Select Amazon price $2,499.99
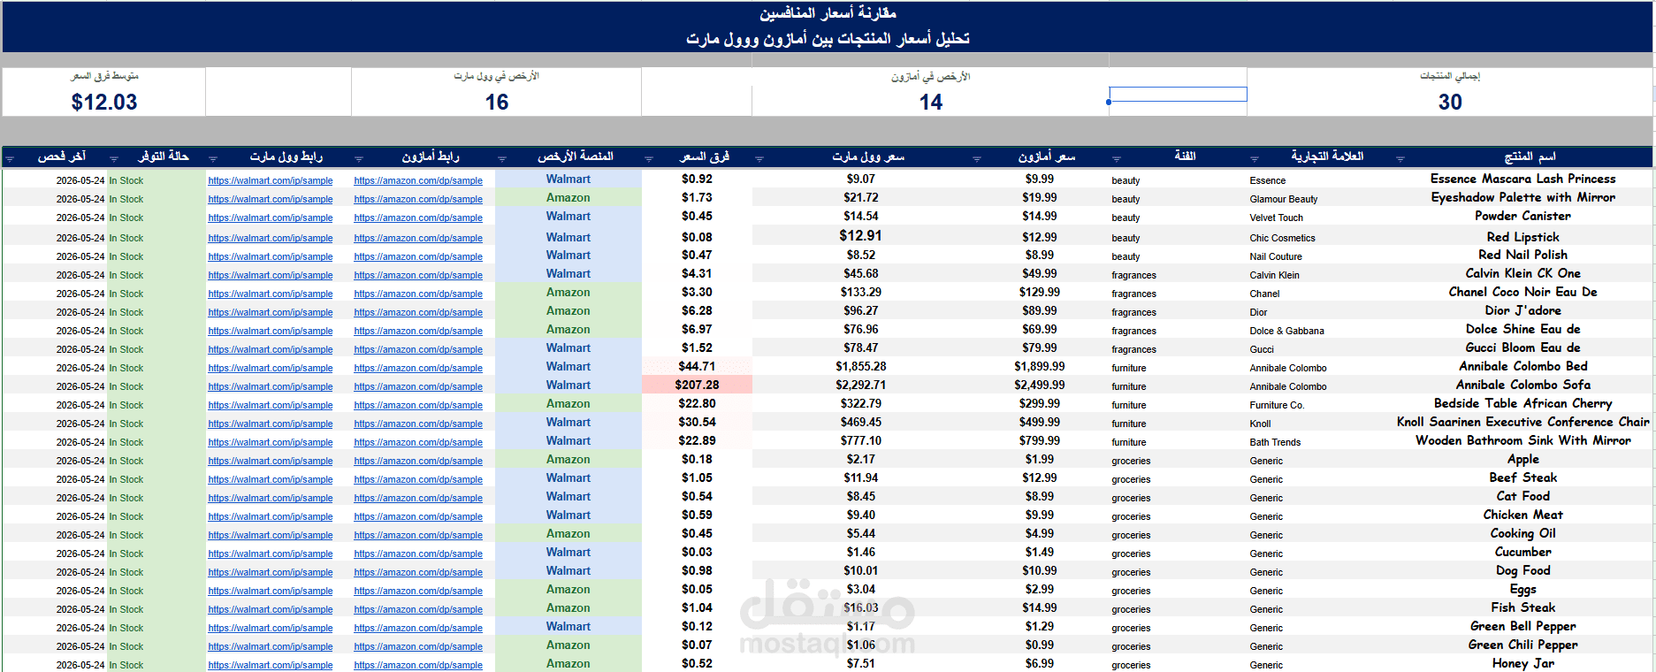 1039,385
